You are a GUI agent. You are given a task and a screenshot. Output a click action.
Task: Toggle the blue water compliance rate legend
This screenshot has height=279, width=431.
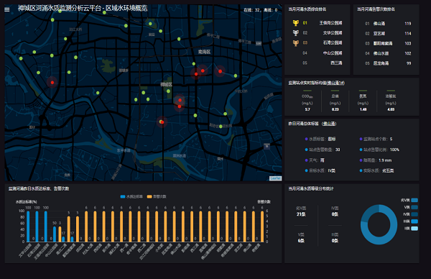pyautogui.click(x=131, y=196)
